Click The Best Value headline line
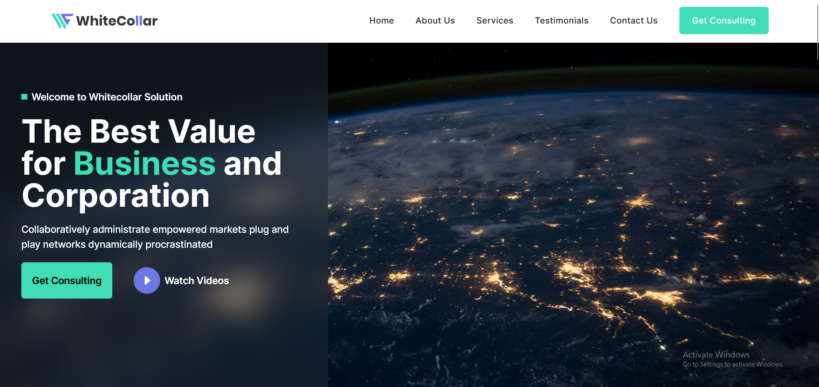The height and width of the screenshot is (387, 819). pos(138,131)
